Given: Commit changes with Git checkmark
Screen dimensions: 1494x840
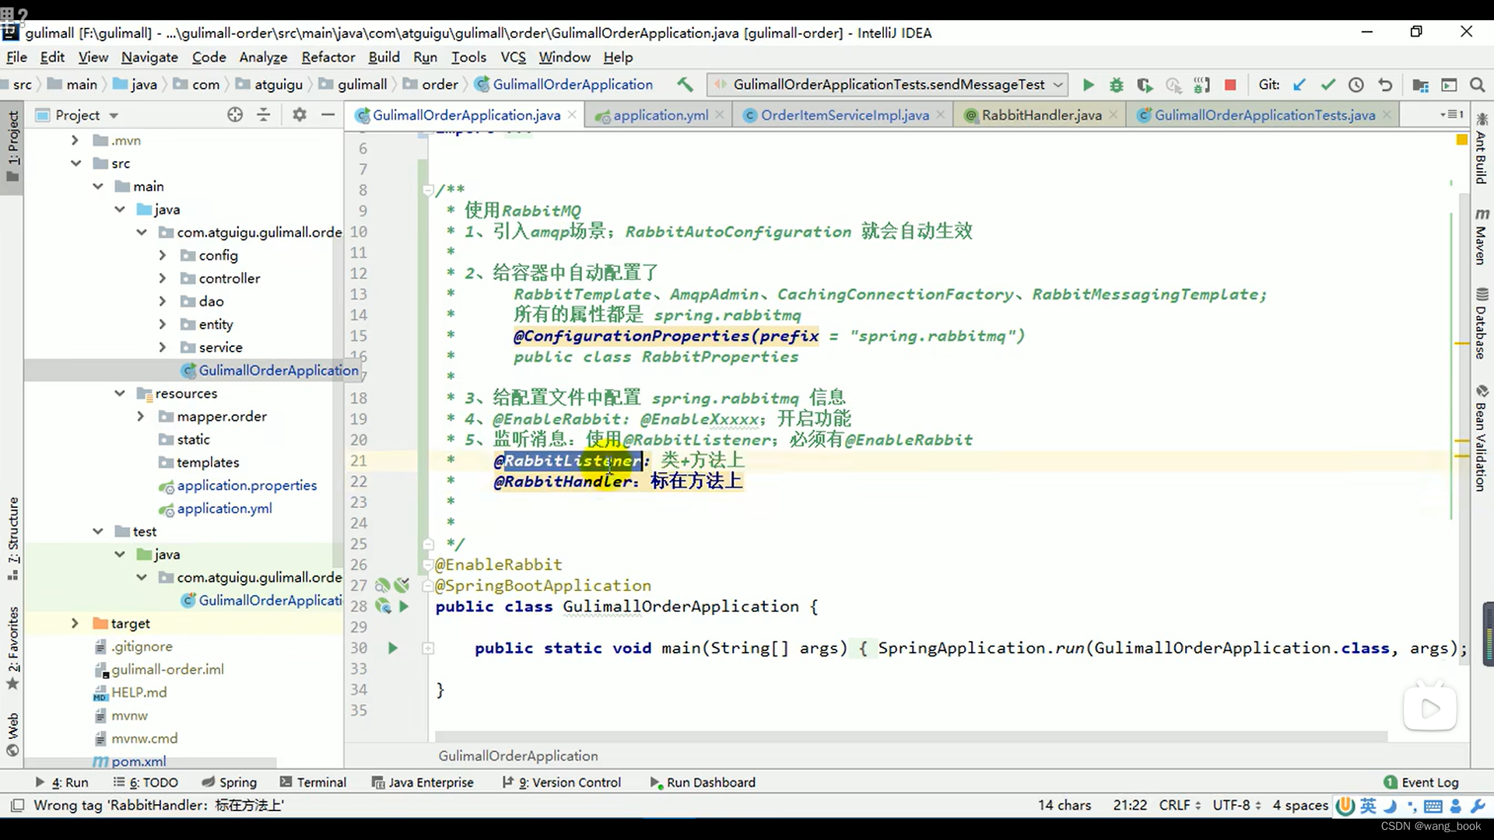Looking at the screenshot, I should [1327, 85].
